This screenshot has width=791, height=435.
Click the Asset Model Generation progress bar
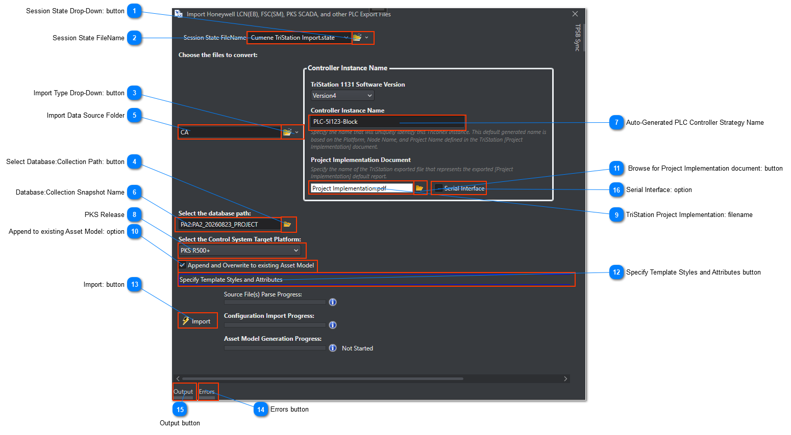(x=275, y=348)
